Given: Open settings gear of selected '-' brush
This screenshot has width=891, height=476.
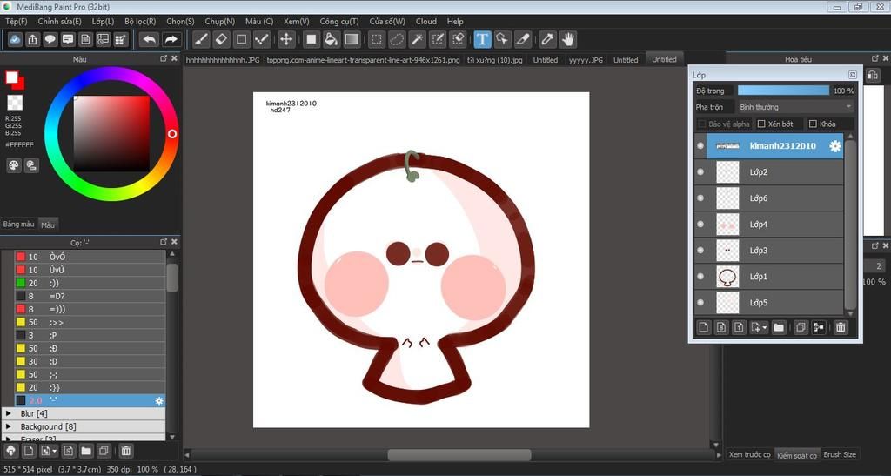Looking at the screenshot, I should (159, 400).
